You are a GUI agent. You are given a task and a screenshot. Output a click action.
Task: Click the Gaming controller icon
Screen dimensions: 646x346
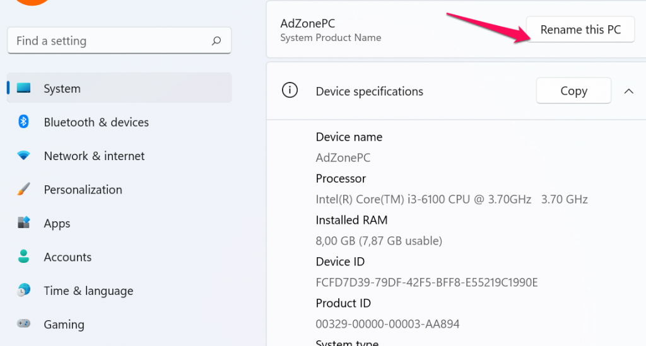point(23,323)
